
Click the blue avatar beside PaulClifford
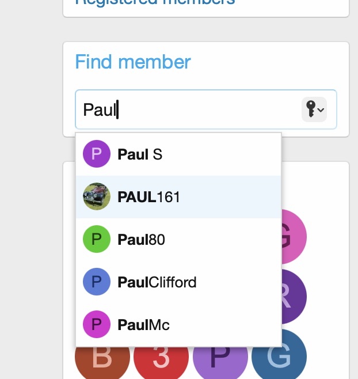pyautogui.click(x=97, y=282)
